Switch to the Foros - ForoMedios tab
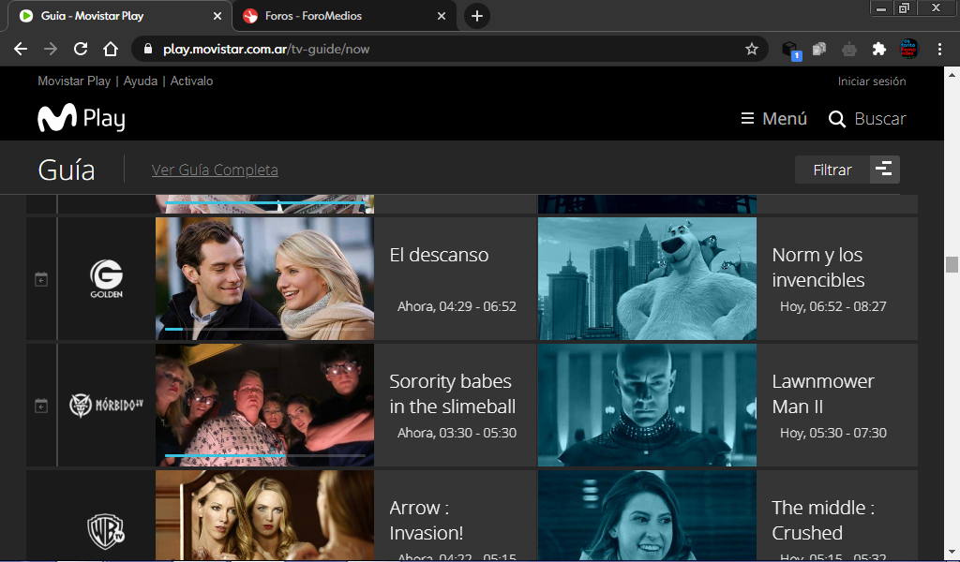Viewport: 960px width, 562px height. pos(344,16)
